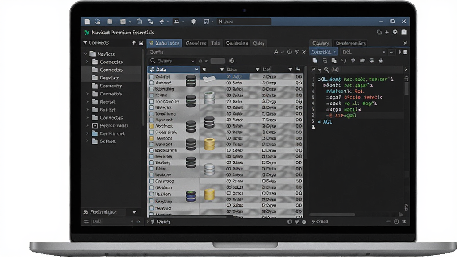Switch to the Tald tab

click(x=216, y=43)
